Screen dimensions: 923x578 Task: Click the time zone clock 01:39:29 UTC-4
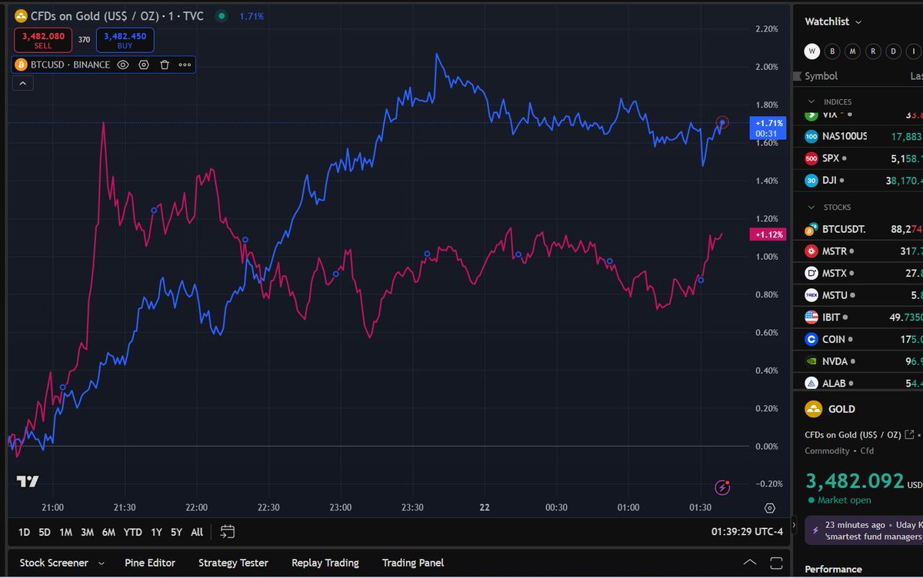[x=747, y=532]
